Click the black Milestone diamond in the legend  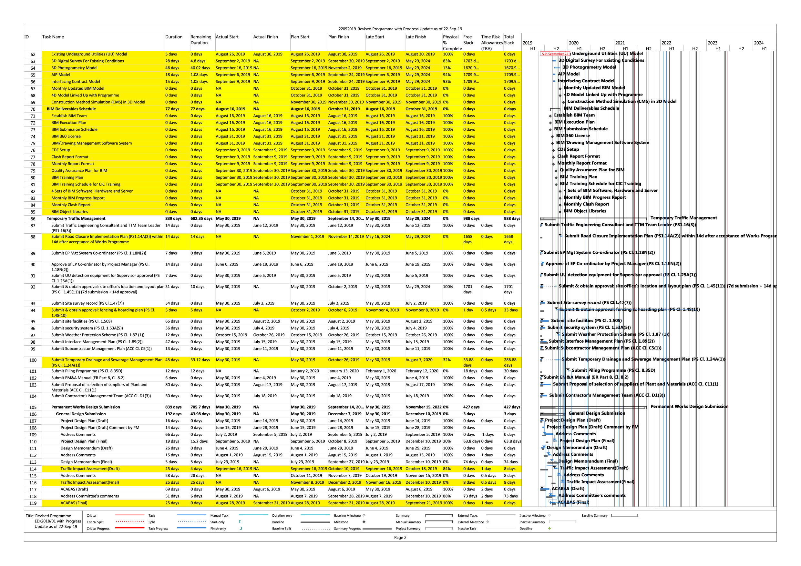click(x=364, y=522)
